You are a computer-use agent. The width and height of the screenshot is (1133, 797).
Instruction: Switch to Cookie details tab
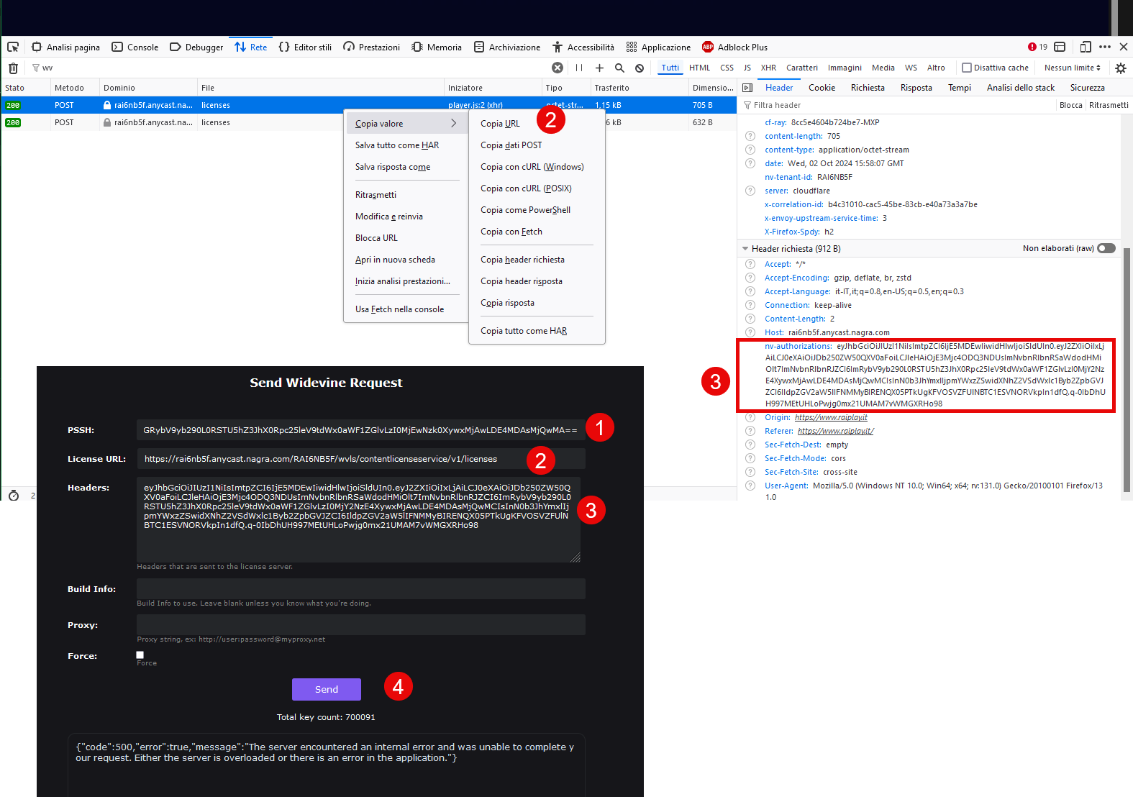coord(822,88)
